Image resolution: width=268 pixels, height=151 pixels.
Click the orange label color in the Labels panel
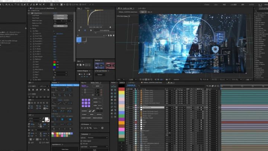121,123
